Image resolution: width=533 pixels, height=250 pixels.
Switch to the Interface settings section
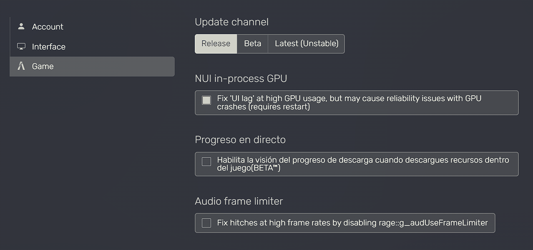coord(49,47)
